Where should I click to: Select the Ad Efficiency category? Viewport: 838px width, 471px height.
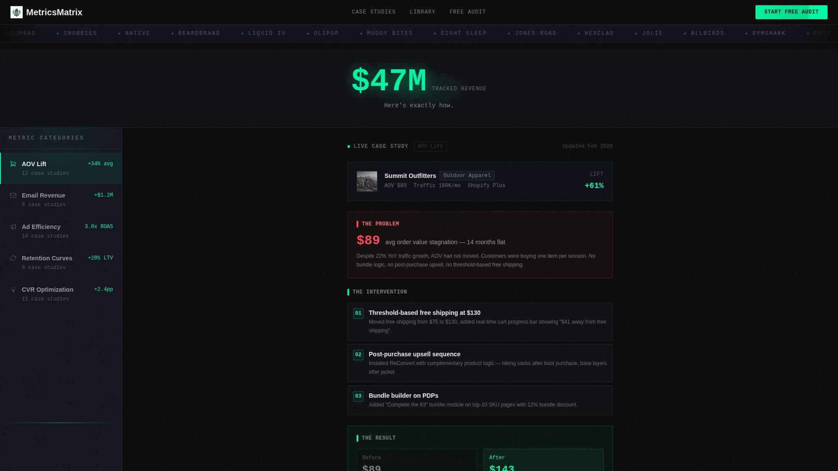61,231
